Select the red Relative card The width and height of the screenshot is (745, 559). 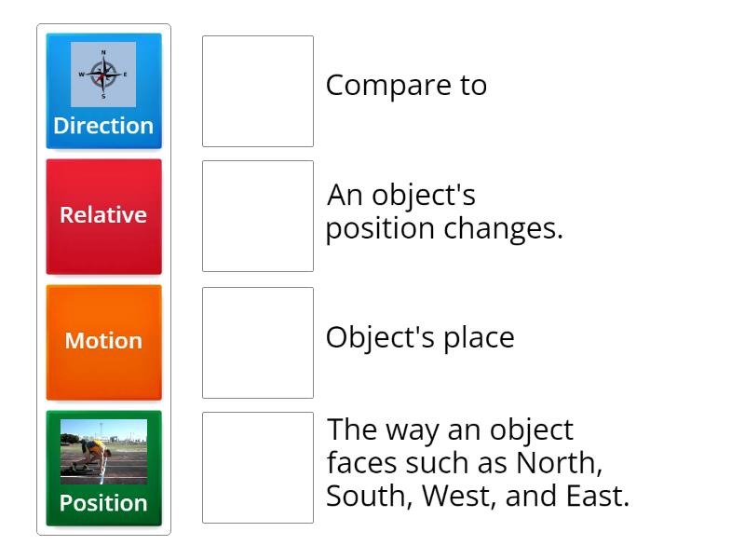pyautogui.click(x=103, y=215)
